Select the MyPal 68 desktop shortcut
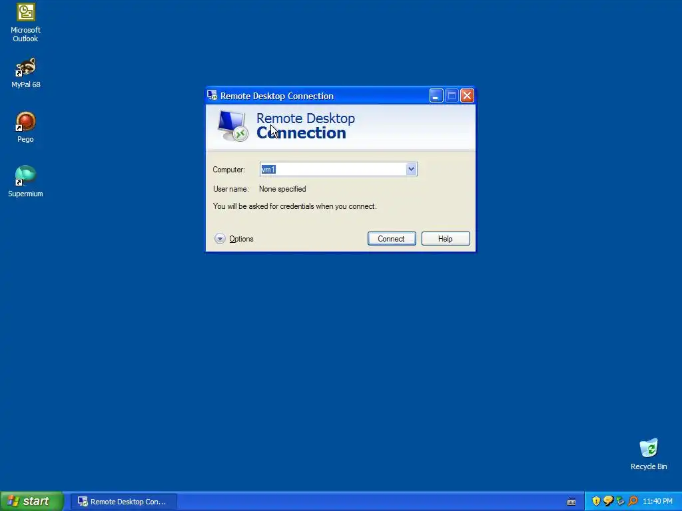The image size is (682, 511). [25, 73]
